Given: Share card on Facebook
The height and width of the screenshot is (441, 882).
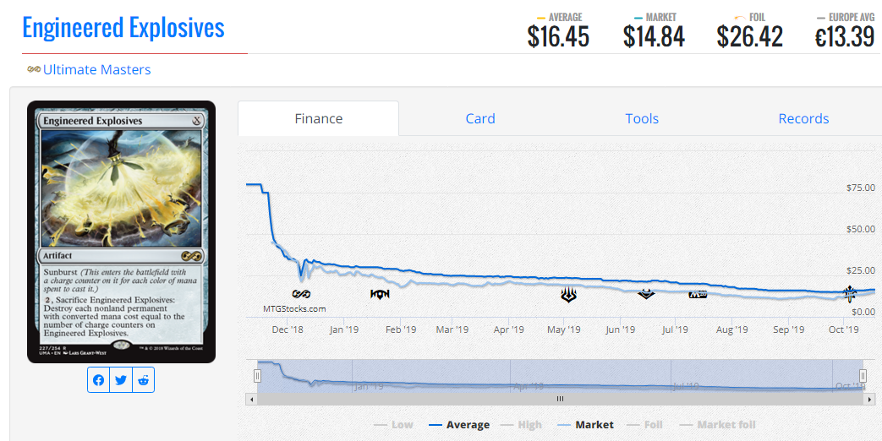Looking at the screenshot, I should tap(98, 380).
